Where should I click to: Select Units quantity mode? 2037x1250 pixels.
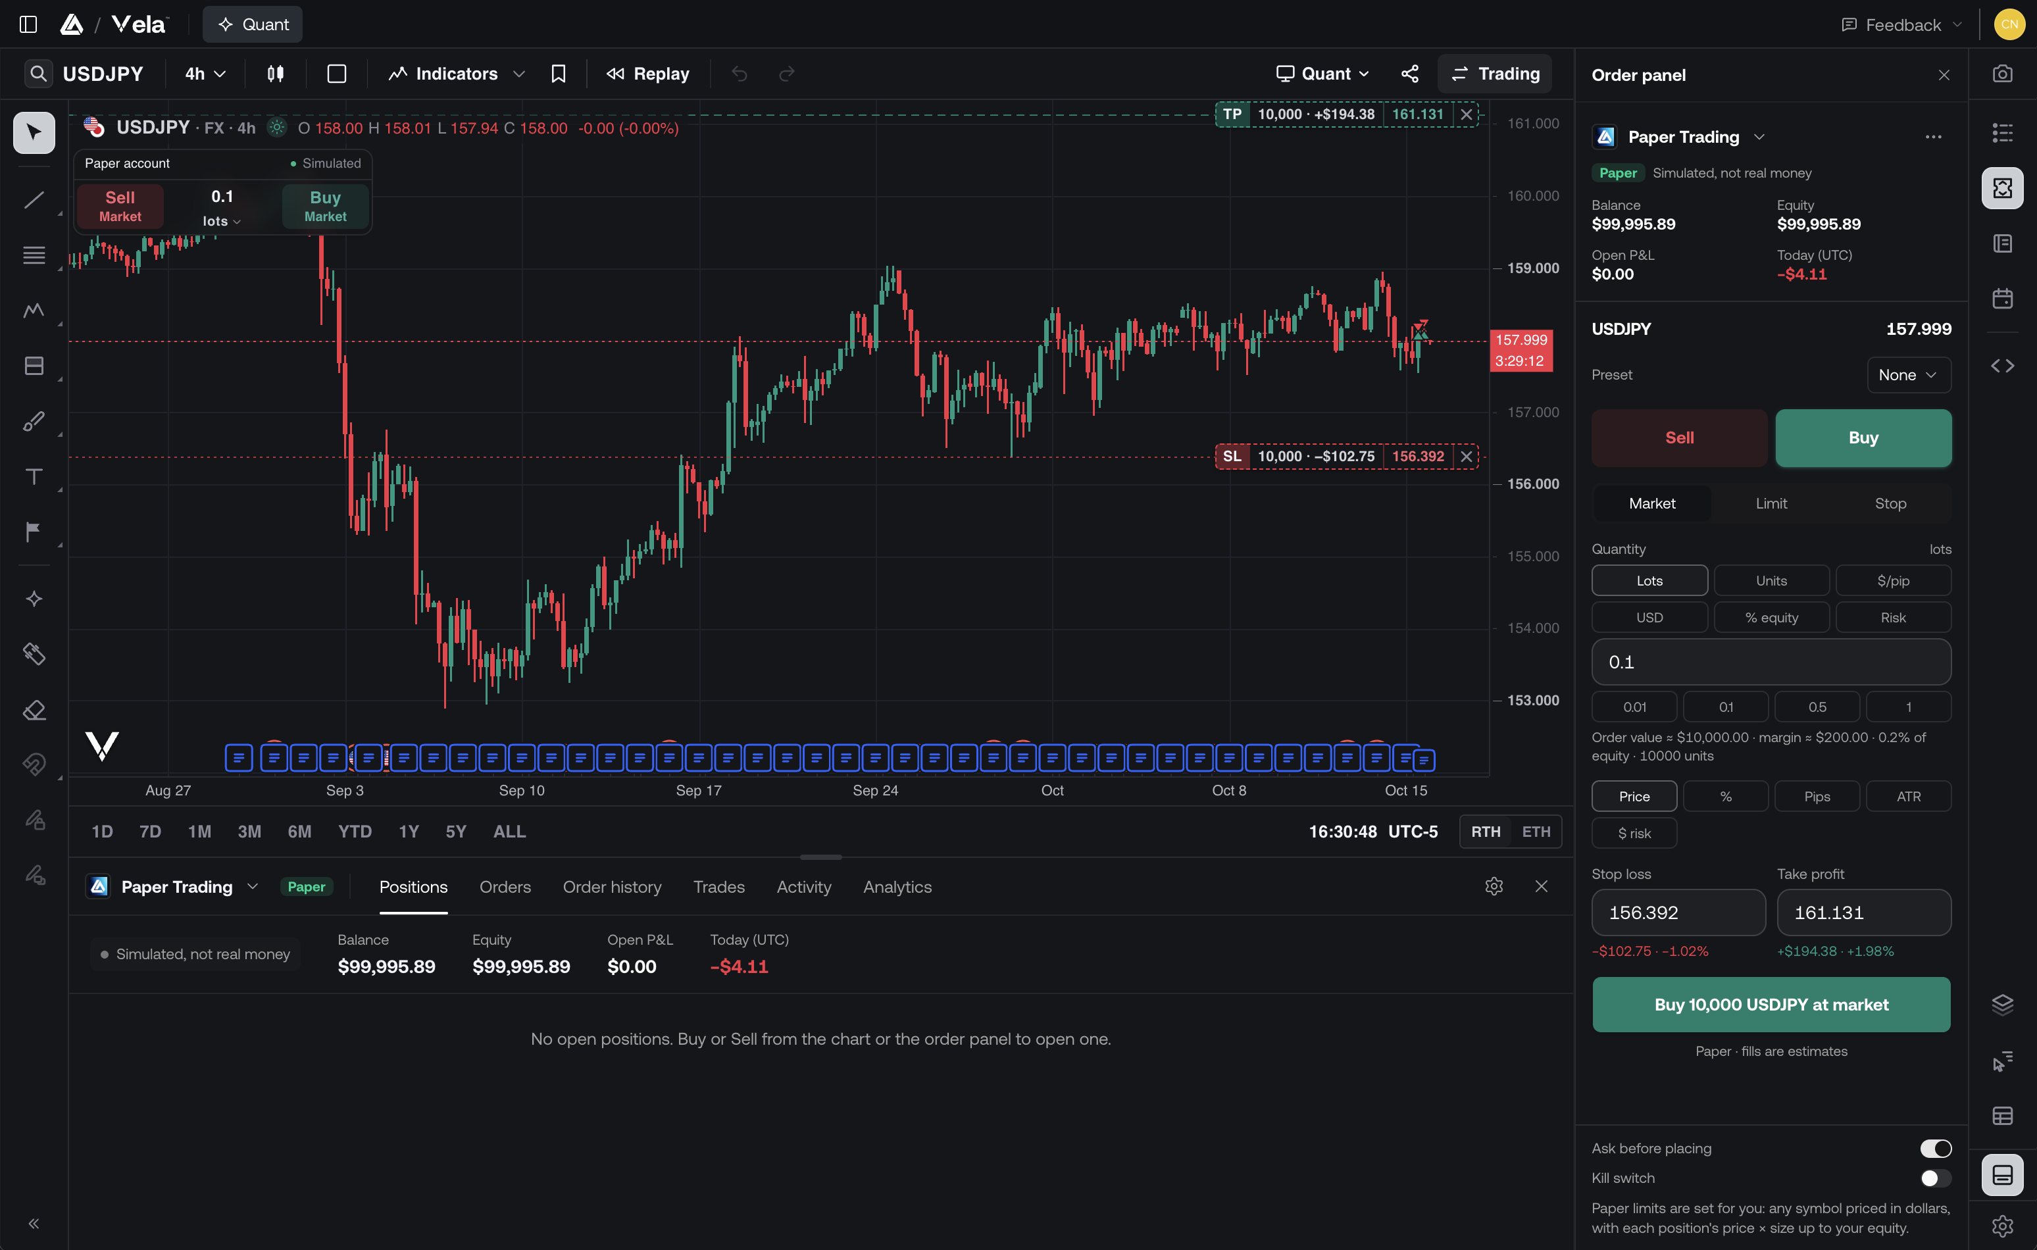[x=1771, y=580]
